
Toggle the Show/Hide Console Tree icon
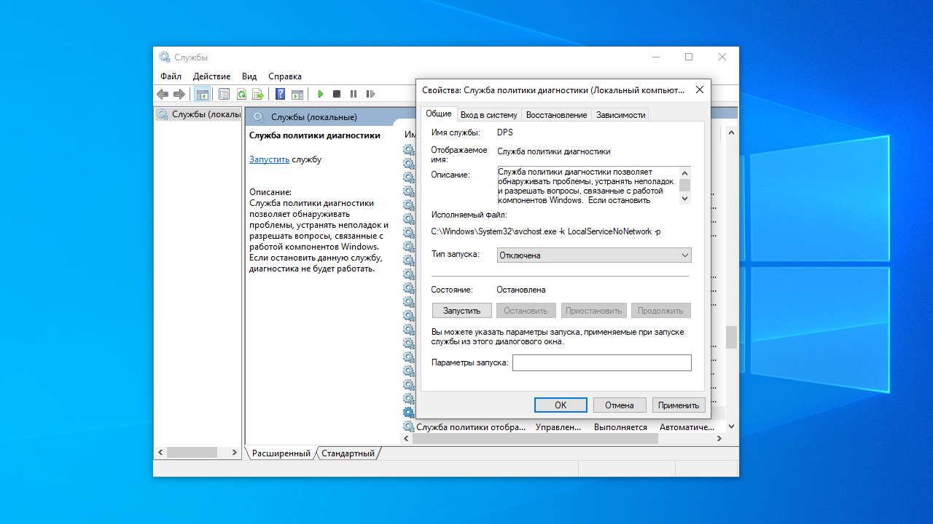click(x=202, y=94)
